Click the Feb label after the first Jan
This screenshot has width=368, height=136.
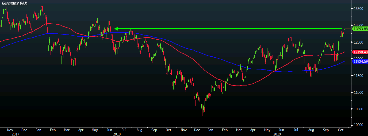tap(52, 130)
